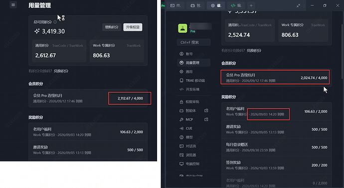Click the 奖励积分 heading in the right window
Viewport: 344px width, 188px height.
(x=229, y=97)
